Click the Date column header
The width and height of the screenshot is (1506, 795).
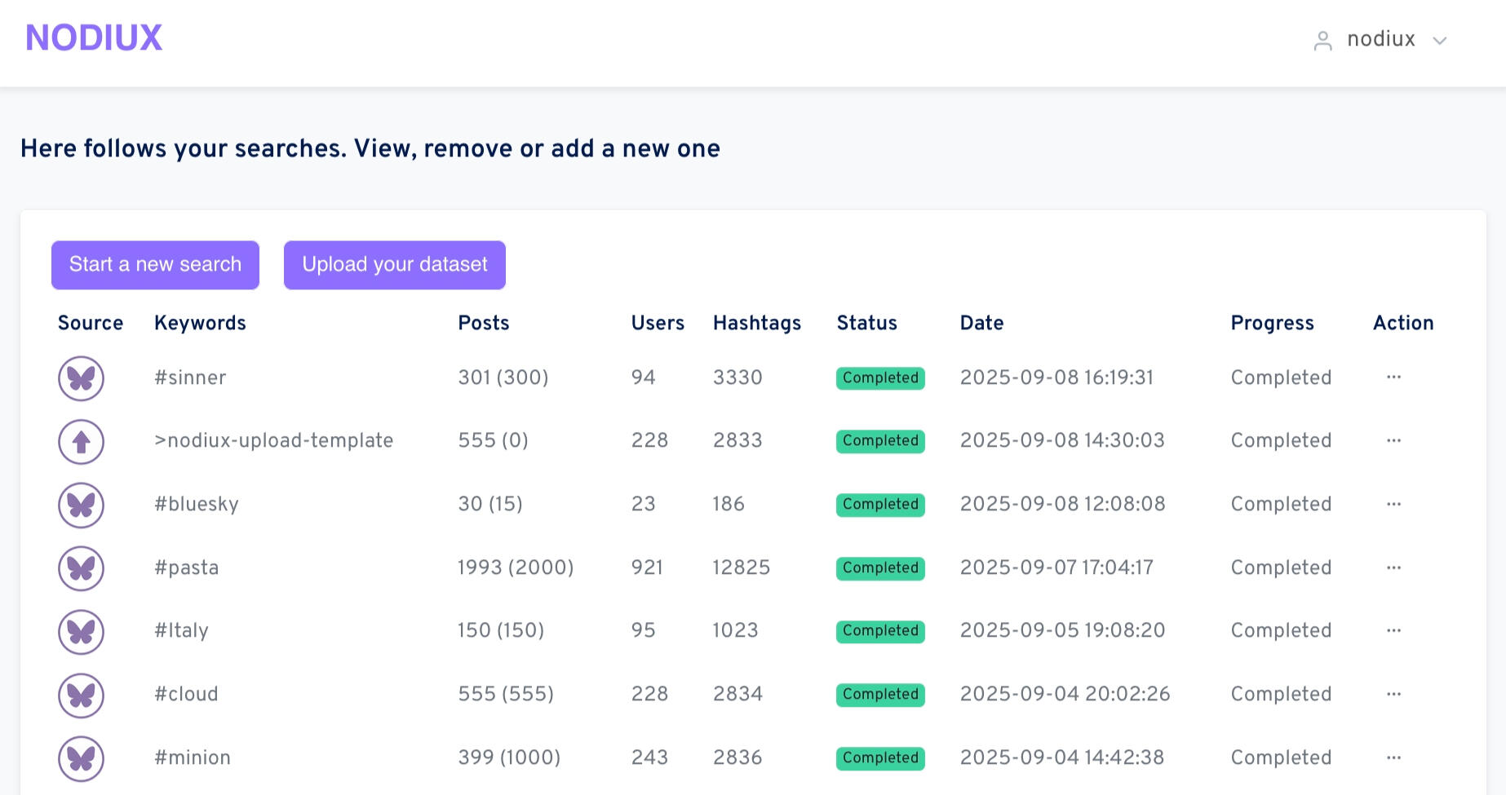click(x=981, y=323)
